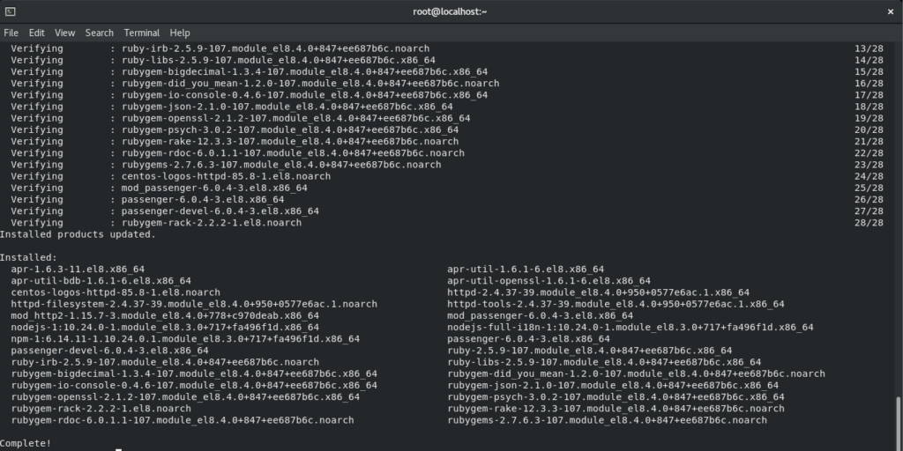Click the Verifying rubygem-rdoc-6.0.1.1 line

coord(447,153)
